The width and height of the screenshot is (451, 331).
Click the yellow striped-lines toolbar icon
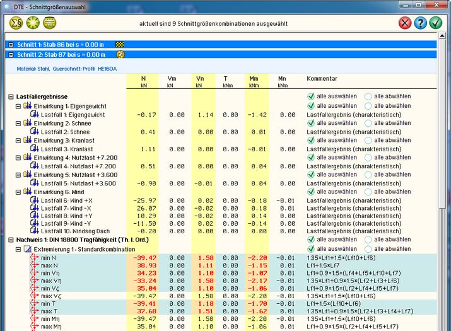(49, 23)
